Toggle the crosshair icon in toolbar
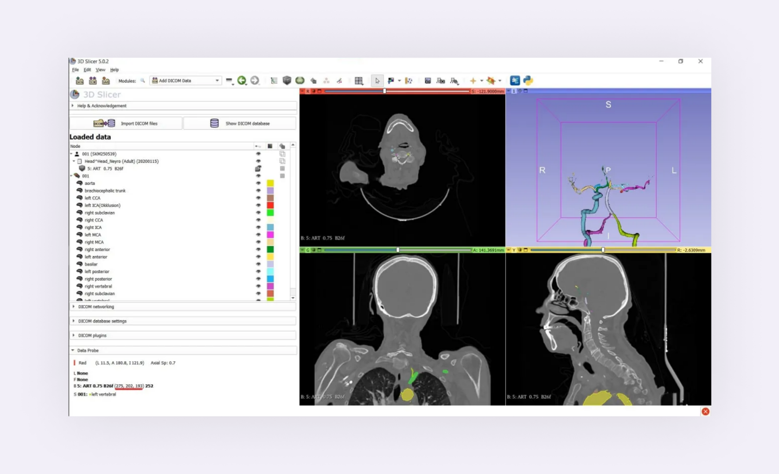Screen dimensions: 779x474 (473, 81)
